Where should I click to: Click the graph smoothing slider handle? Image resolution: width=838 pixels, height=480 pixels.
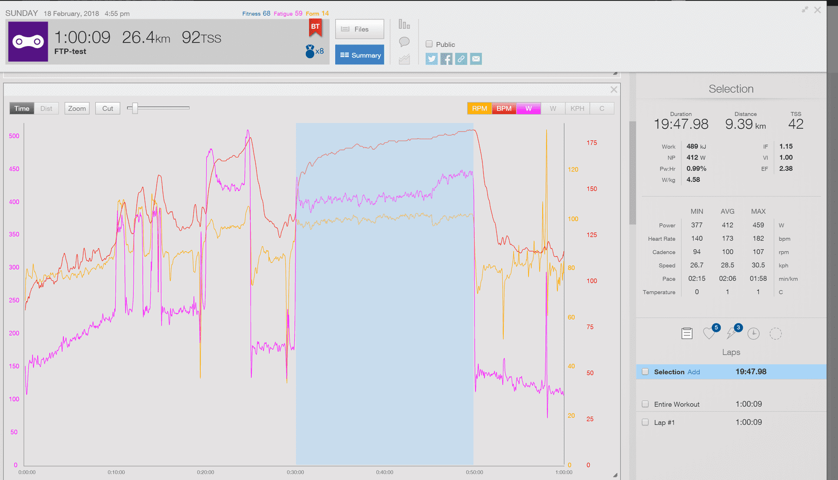pyautogui.click(x=135, y=108)
